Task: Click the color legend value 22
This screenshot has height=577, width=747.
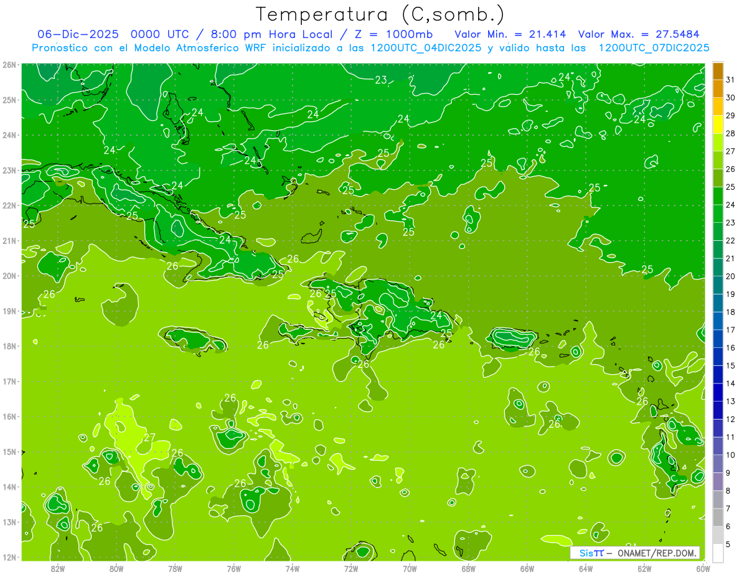Action: coord(731,240)
